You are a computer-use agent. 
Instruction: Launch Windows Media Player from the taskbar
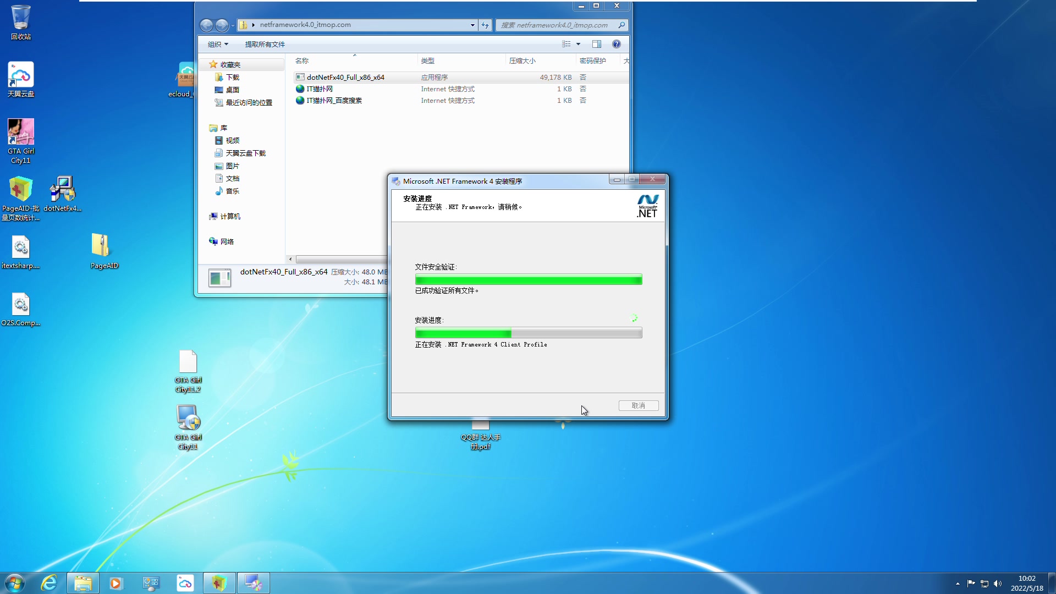(116, 583)
